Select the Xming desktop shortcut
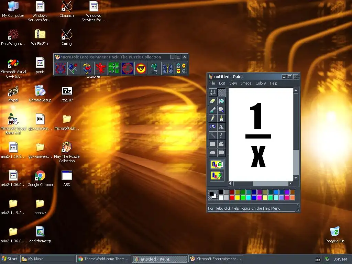Screen dimensions: 352x264 click(x=67, y=37)
